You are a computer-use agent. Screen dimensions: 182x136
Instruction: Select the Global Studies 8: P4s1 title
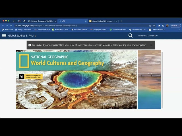(x=21, y=36)
